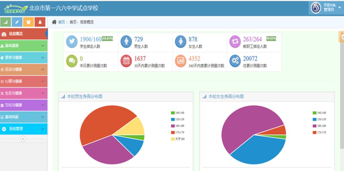Click the gears icon beside 20072

click(235, 61)
